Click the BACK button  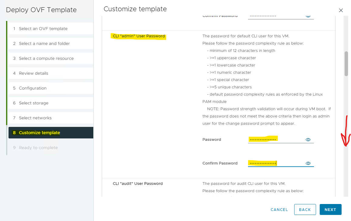[305, 209]
